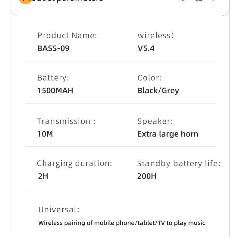Select the 2H charging duration value
This screenshot has height=237, width=238.
click(43, 176)
